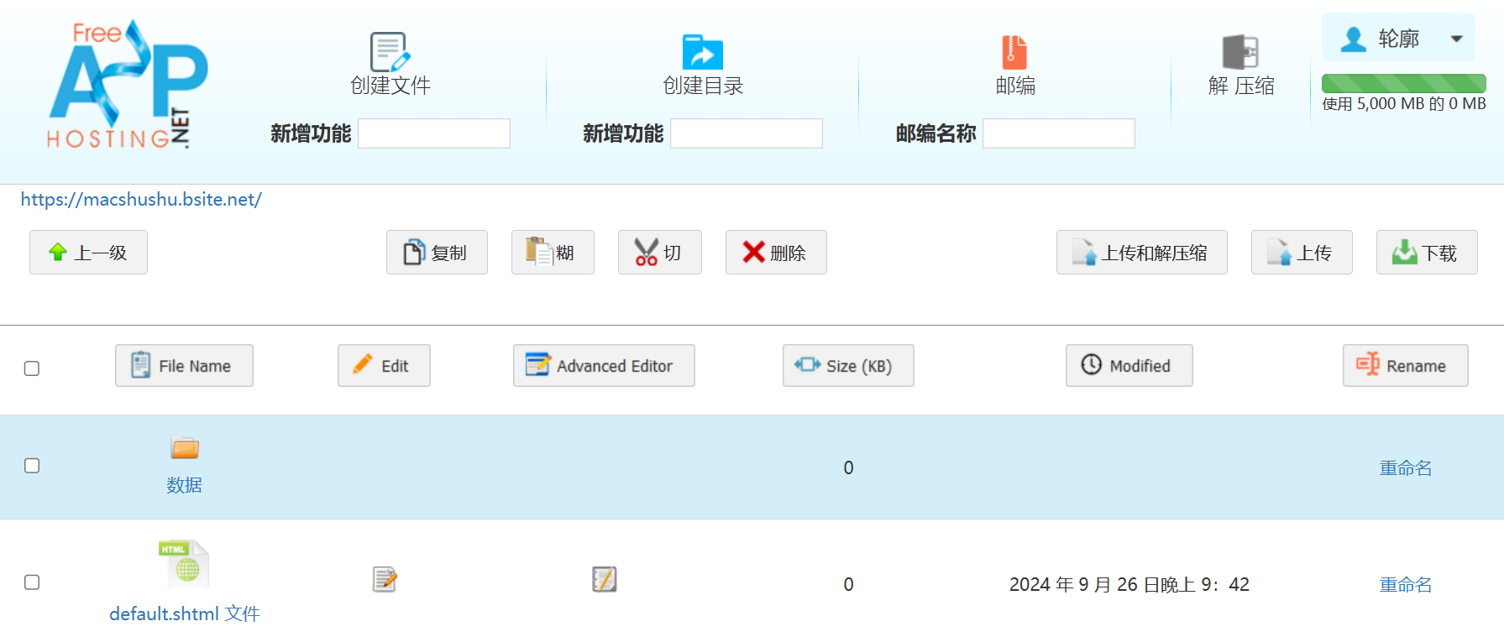Go up one level with 上一级
This screenshot has height=637, width=1504.
click(88, 253)
